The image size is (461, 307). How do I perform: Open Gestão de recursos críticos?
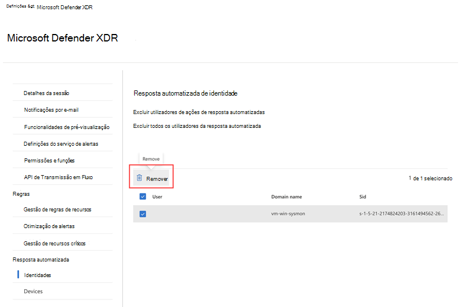click(54, 243)
